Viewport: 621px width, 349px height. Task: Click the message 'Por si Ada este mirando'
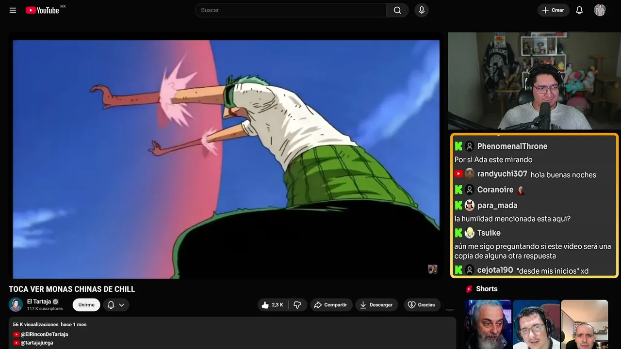(x=493, y=159)
